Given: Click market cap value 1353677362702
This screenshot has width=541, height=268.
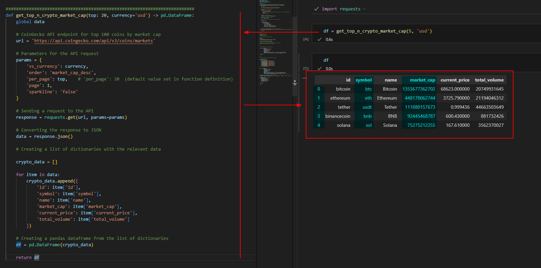Looking at the screenshot, I should pyautogui.click(x=419, y=89).
